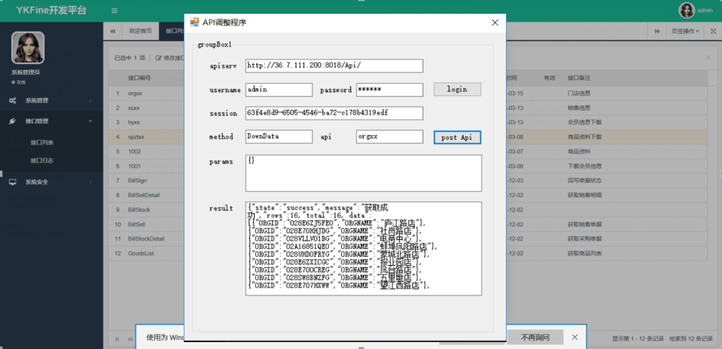Viewport: 722px width, 349px height.
Task: Collapse the 接口管理 menu chevron
Action: [90, 121]
